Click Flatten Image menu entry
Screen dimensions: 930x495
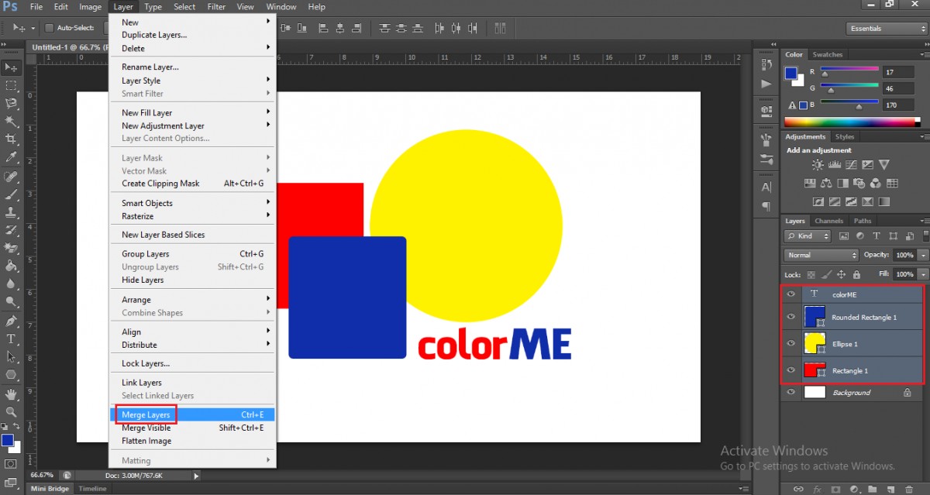[x=146, y=441]
